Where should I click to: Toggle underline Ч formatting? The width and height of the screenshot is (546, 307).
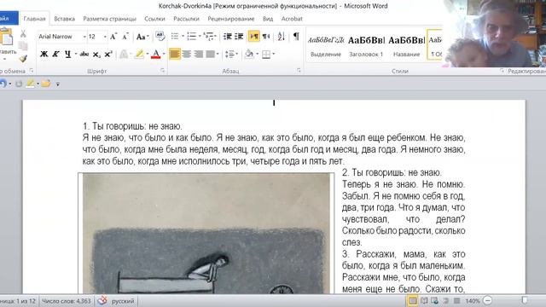68,55
